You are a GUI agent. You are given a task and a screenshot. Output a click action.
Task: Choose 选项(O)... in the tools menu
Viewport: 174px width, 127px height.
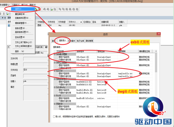coord(23,9)
